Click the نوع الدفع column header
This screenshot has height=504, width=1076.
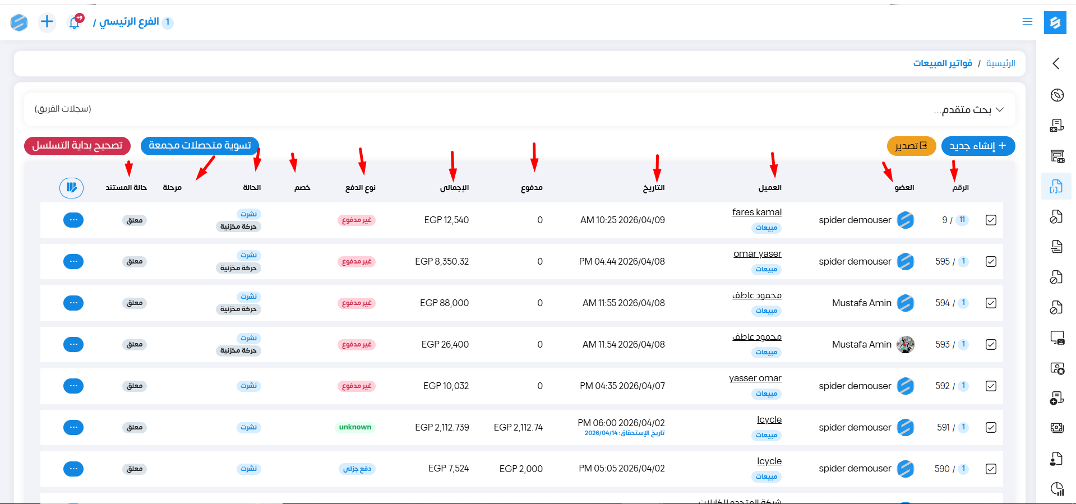(361, 188)
